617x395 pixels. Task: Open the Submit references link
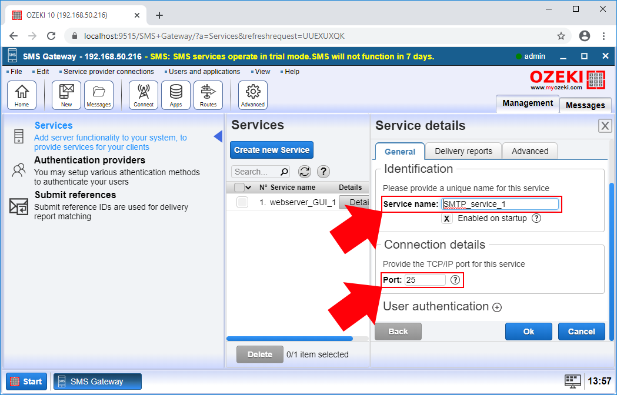(x=75, y=195)
